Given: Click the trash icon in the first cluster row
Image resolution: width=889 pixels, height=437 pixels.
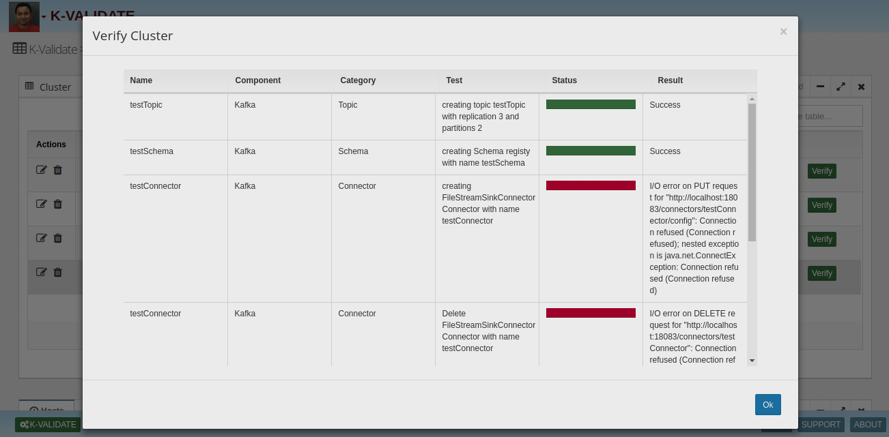Looking at the screenshot, I should (58, 170).
